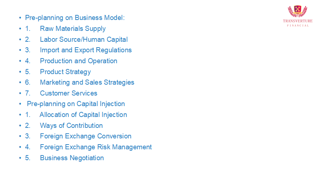
Task: Click the bullet point beside Business Negotiation
Action: coord(20,158)
